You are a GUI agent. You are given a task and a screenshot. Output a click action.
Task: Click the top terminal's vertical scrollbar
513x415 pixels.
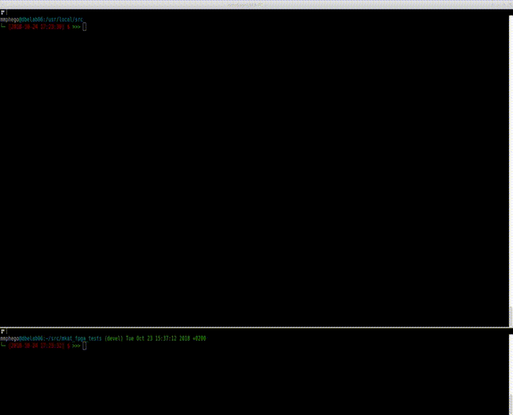511,171
